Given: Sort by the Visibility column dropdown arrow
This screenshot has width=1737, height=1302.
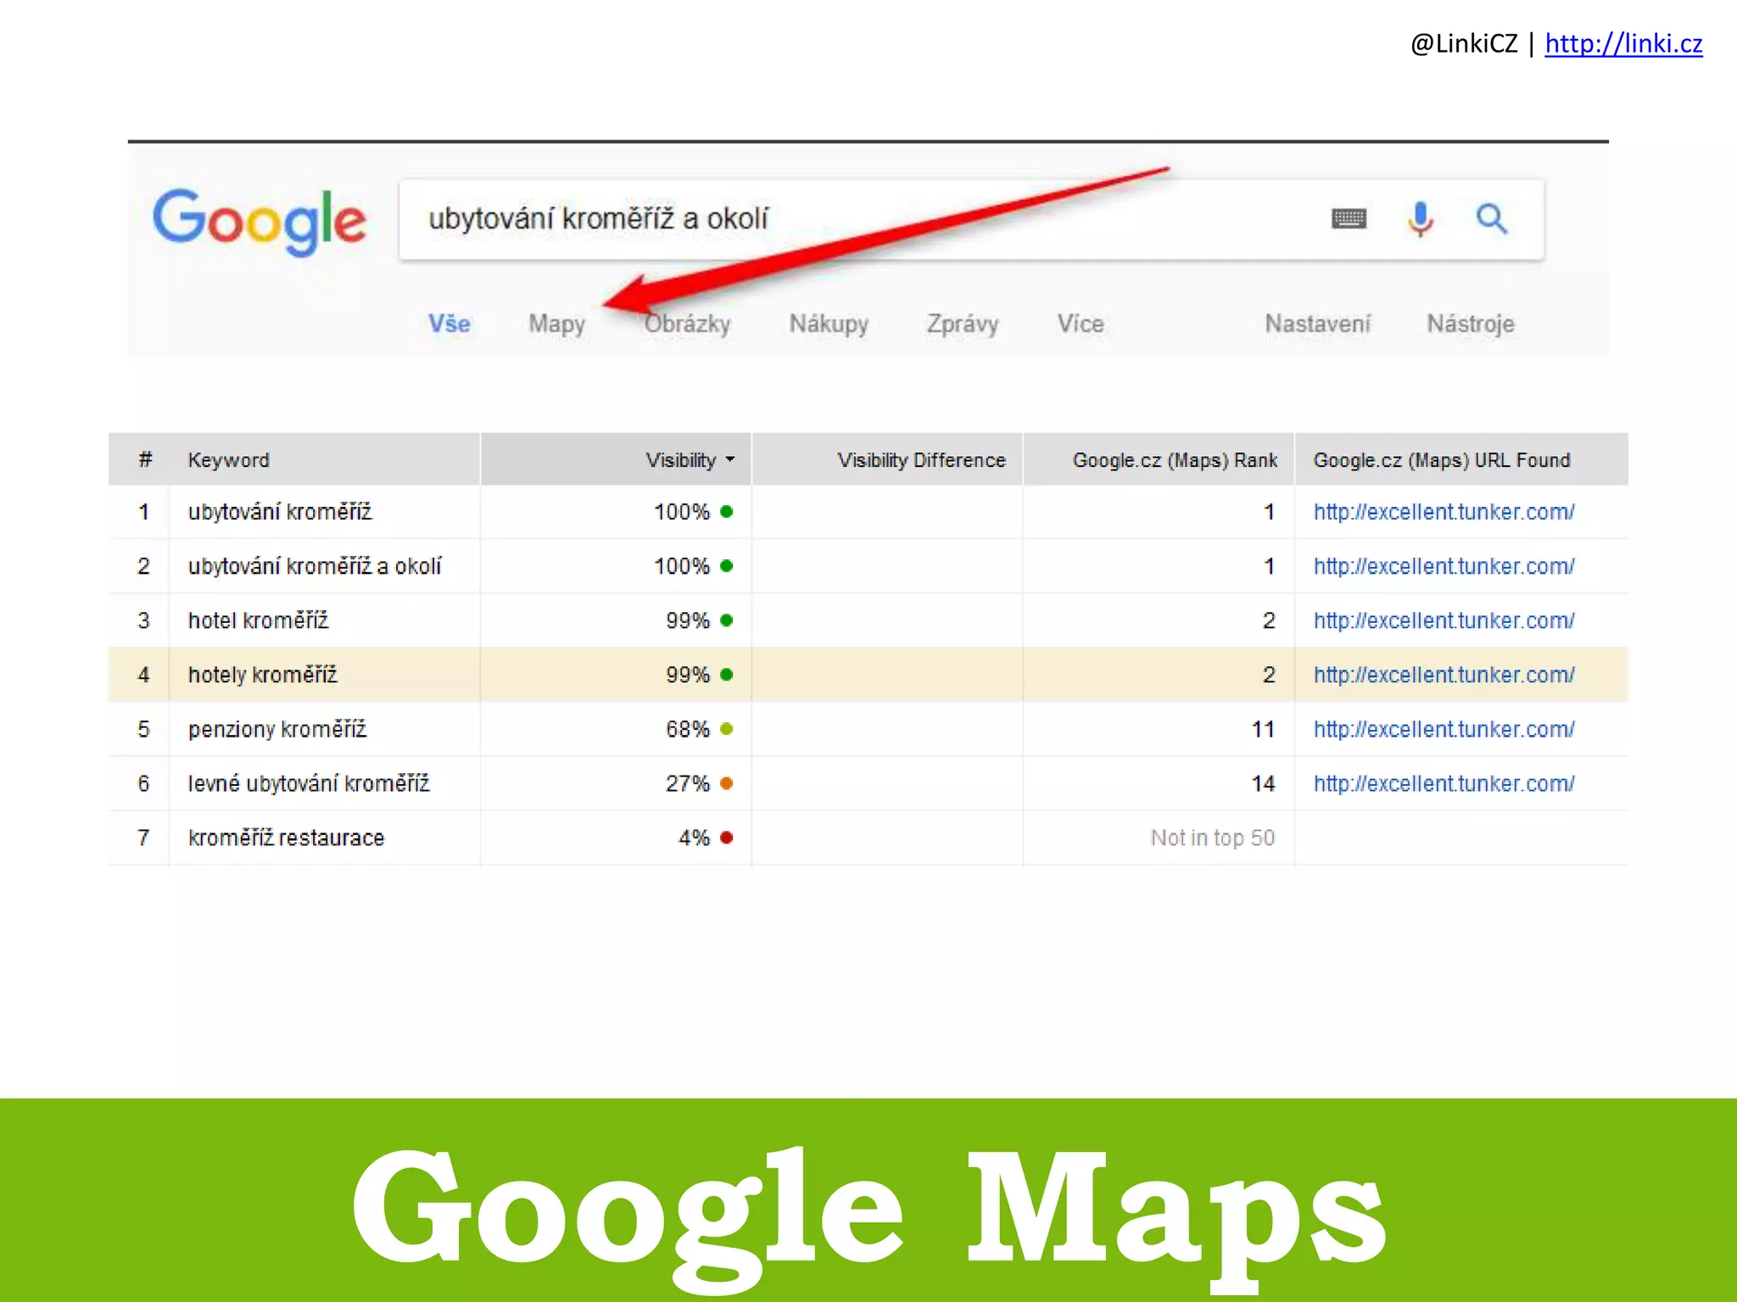Looking at the screenshot, I should [x=730, y=459].
